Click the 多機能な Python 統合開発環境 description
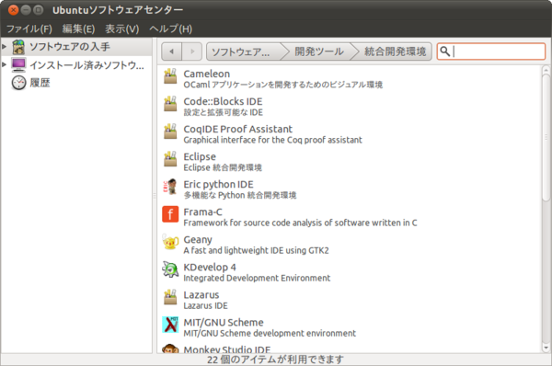The height and width of the screenshot is (366, 552). point(240,195)
